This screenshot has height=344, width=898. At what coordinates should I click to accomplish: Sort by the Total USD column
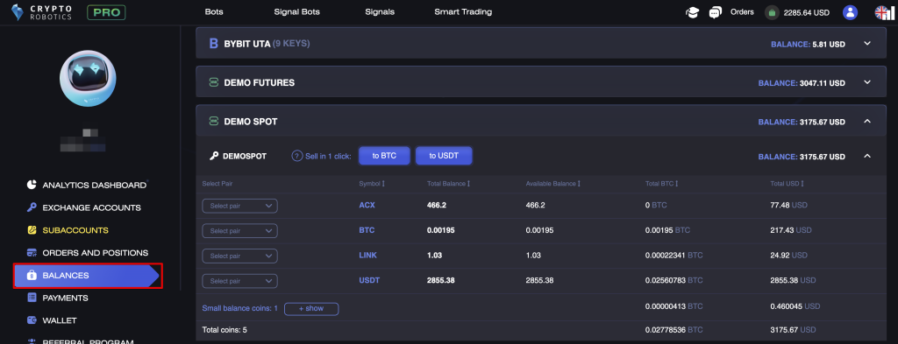click(x=788, y=184)
